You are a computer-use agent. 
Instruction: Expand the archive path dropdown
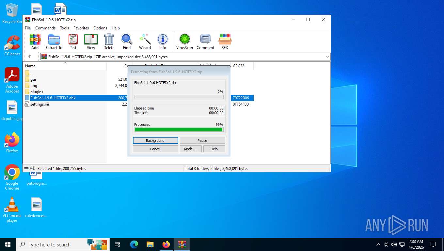coord(327,57)
